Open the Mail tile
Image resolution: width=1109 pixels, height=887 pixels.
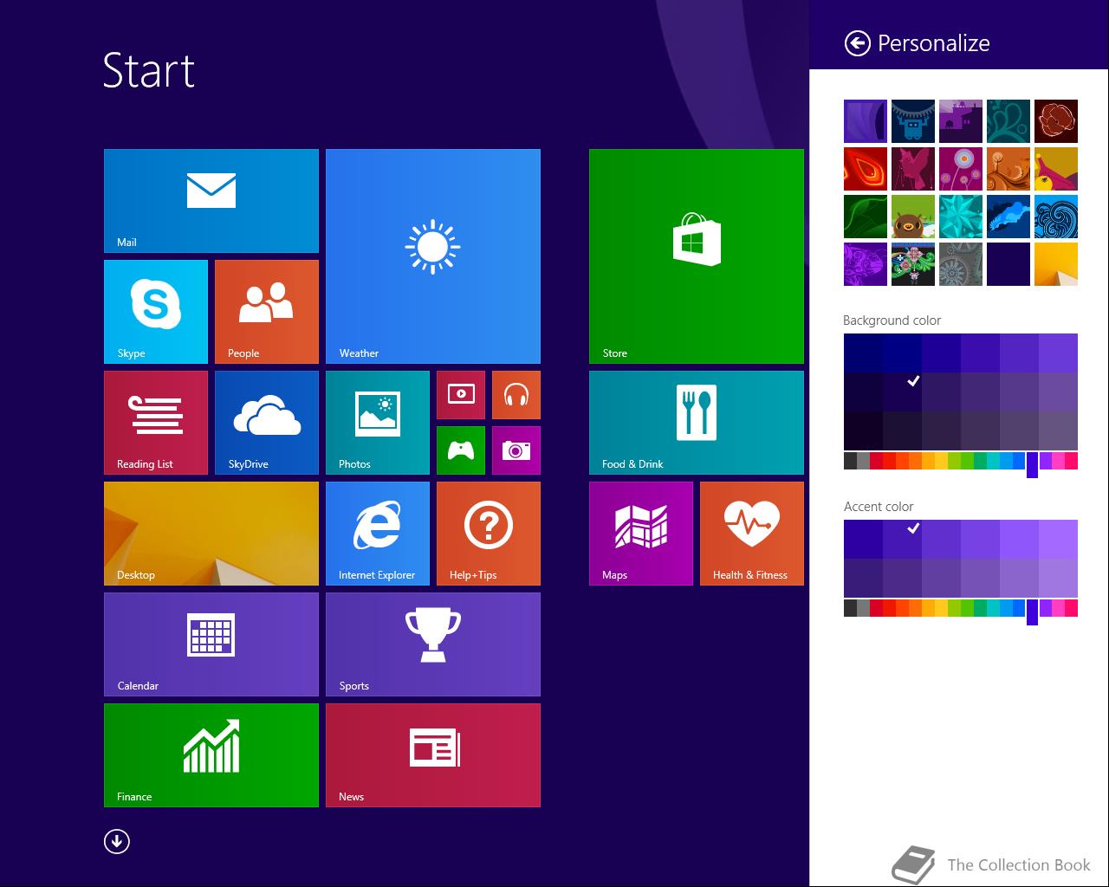211,201
